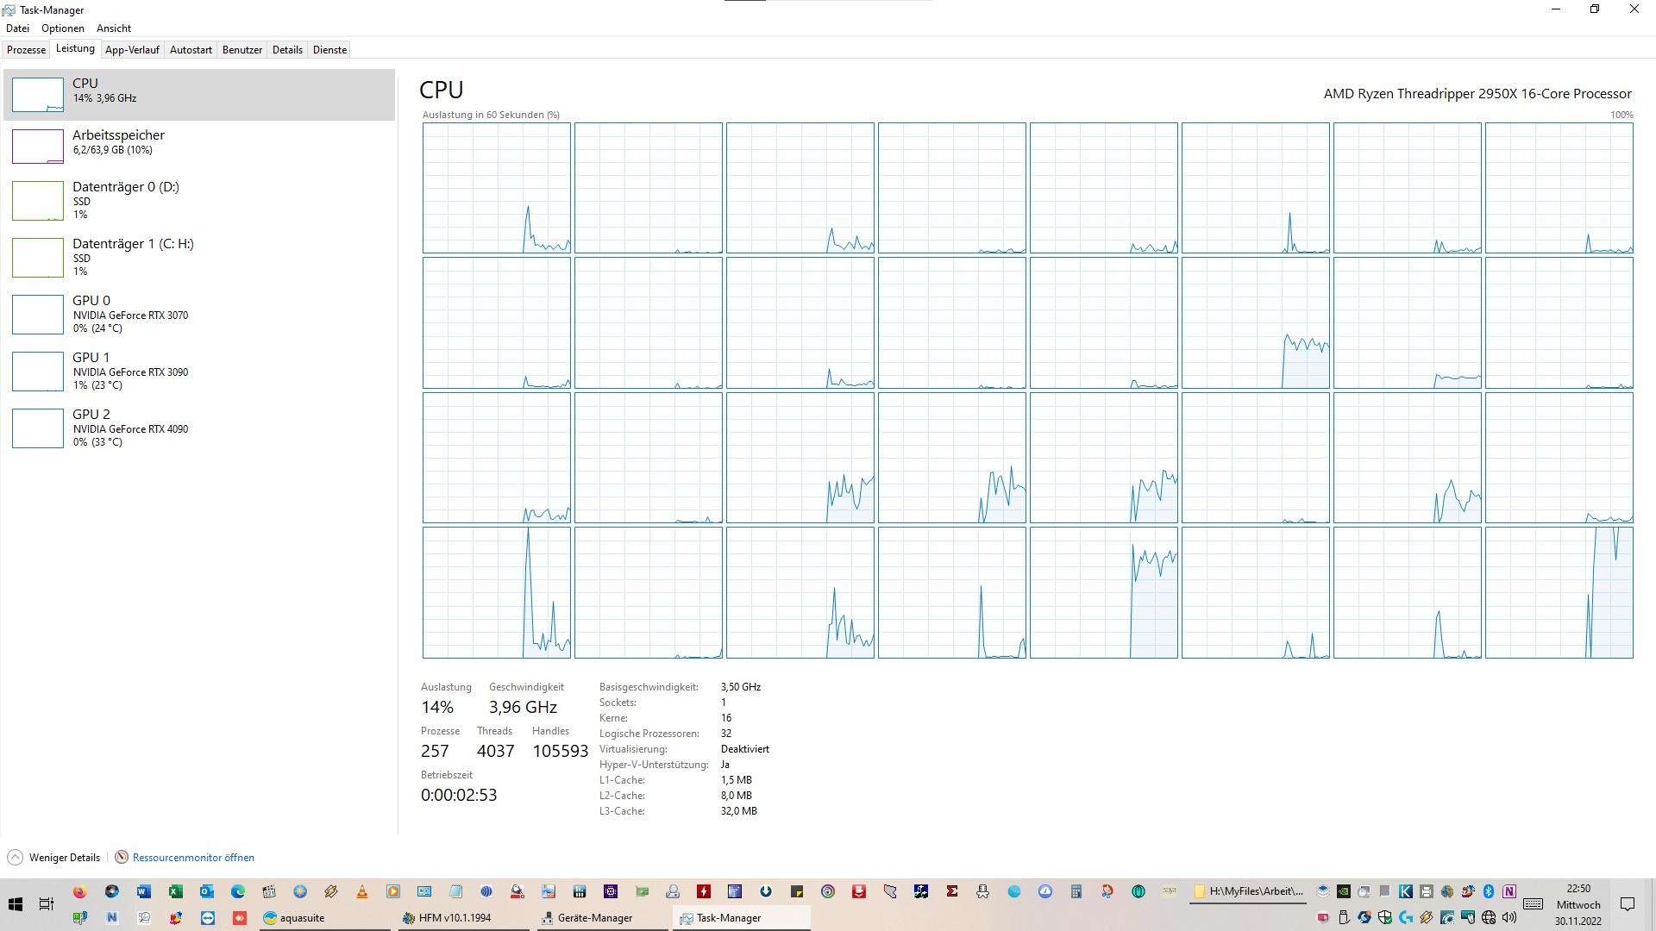Launch Word from the taskbar

click(x=143, y=891)
